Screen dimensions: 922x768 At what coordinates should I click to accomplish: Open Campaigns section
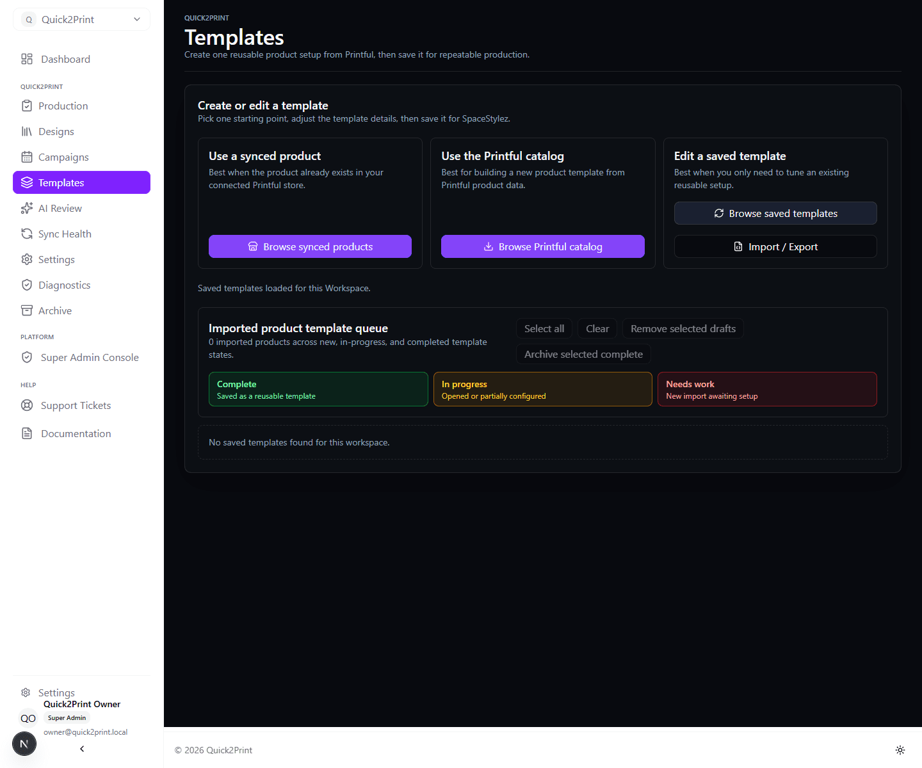81,157
